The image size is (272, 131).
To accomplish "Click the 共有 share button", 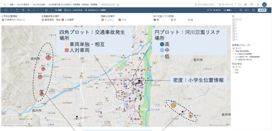I will (x=262, y=10).
